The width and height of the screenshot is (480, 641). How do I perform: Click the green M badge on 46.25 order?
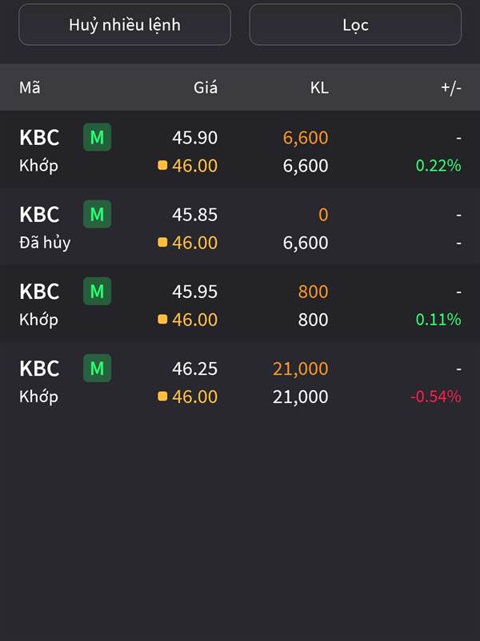[x=97, y=369]
